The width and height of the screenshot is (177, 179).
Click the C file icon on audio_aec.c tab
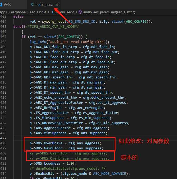click(x=32, y=5)
